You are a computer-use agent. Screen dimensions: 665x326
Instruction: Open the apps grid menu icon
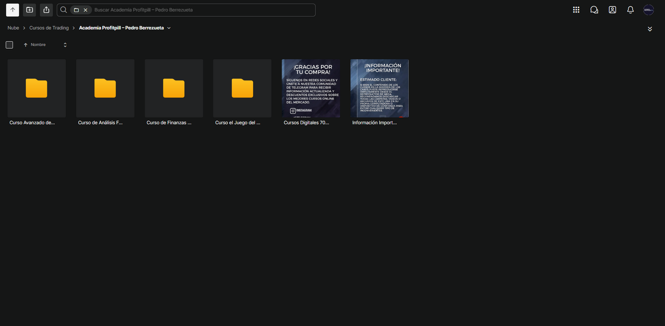click(x=576, y=10)
